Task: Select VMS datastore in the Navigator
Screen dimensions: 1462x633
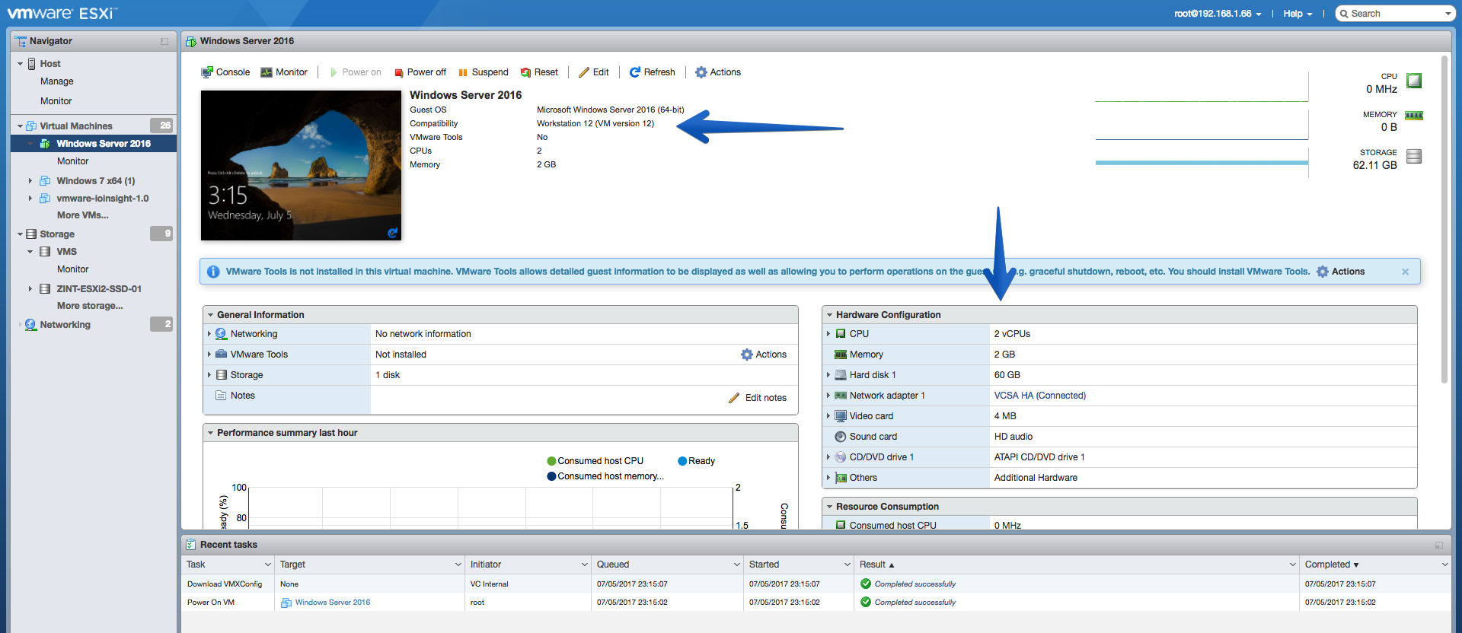Action: 67,252
